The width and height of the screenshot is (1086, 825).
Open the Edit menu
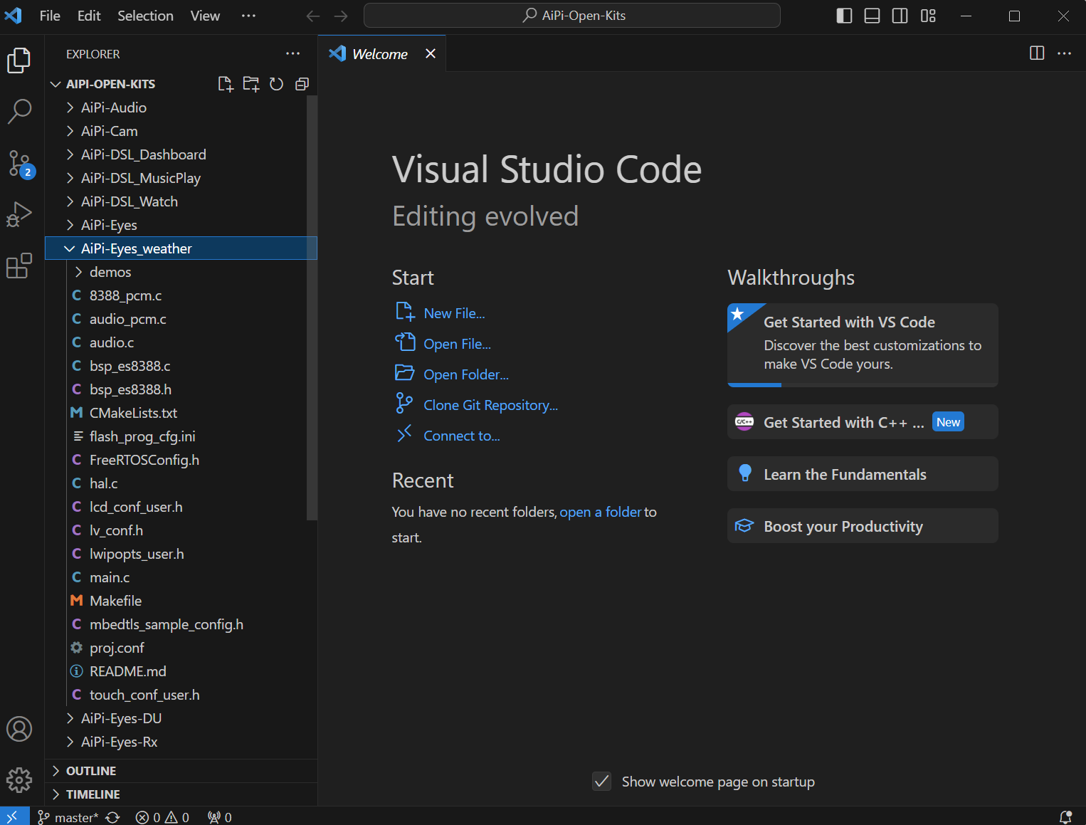click(x=89, y=16)
